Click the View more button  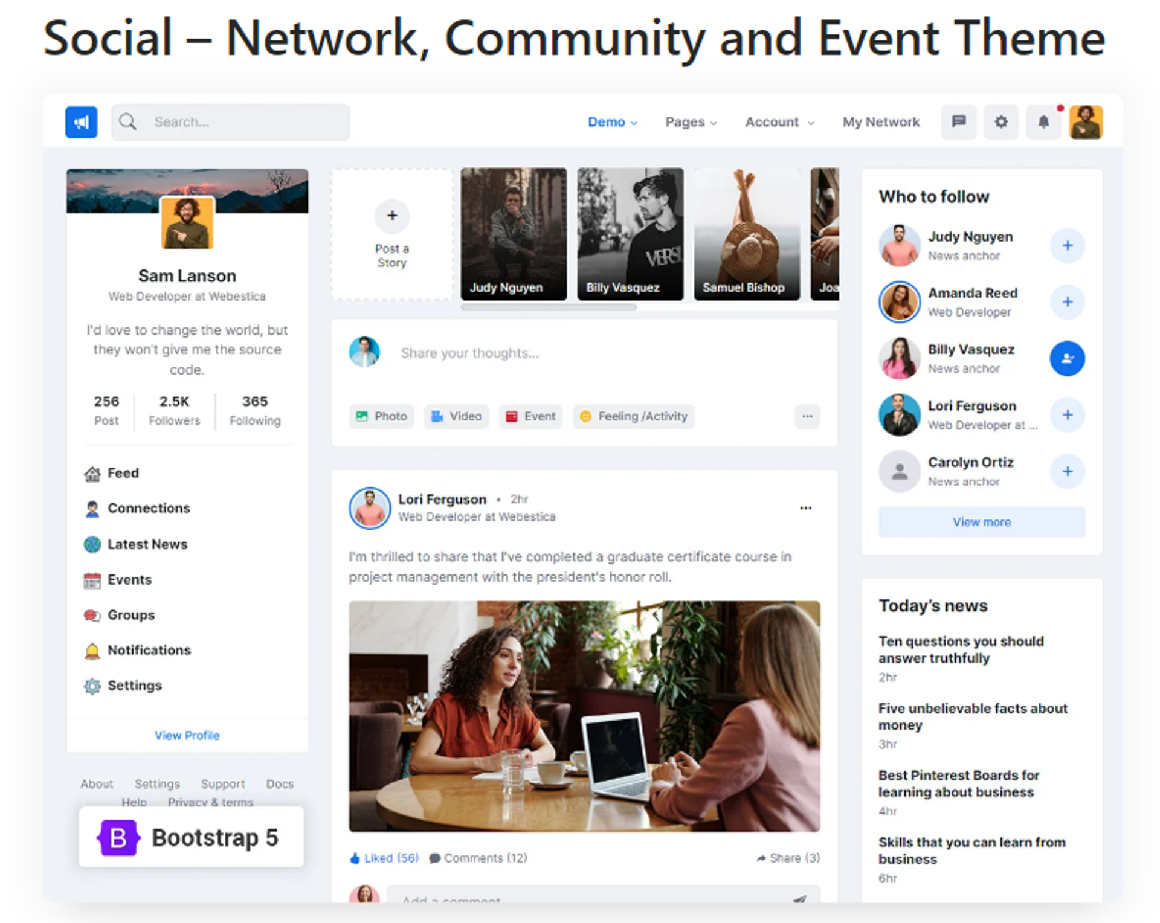click(982, 522)
